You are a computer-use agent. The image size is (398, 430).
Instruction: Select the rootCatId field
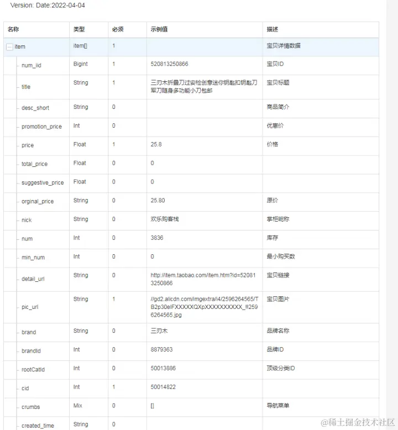(33, 369)
